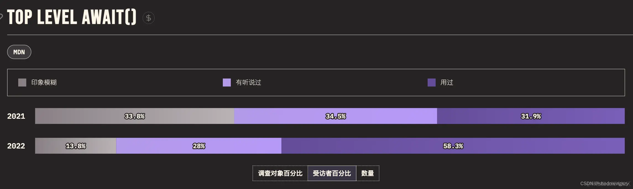Screen dimensions: 633x189
Task: Select the 数量 display mode
Action: coord(368,173)
